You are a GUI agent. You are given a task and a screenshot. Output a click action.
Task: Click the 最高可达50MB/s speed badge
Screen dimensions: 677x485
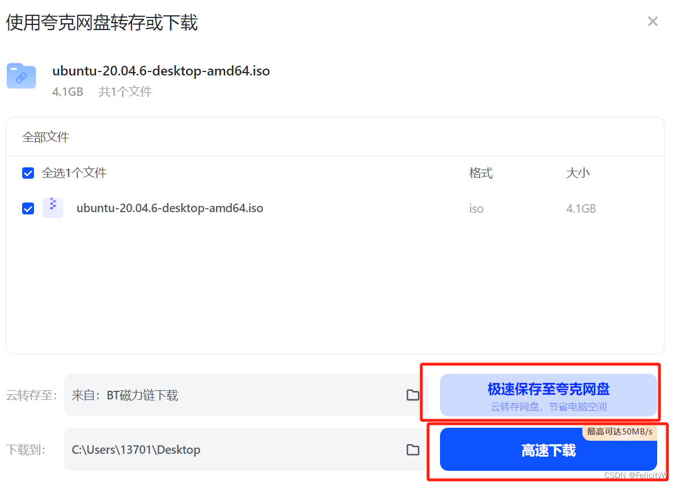coord(620,432)
